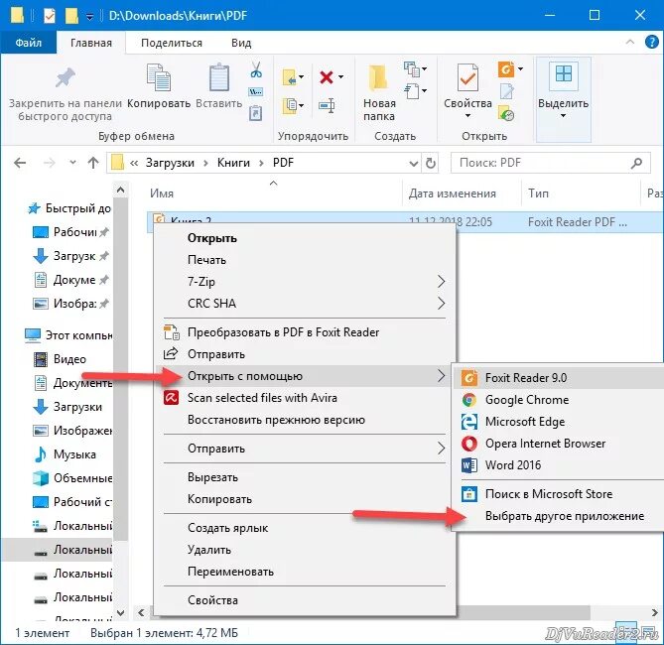Switch to the Поделиться tab
664x645 pixels.
(x=172, y=43)
